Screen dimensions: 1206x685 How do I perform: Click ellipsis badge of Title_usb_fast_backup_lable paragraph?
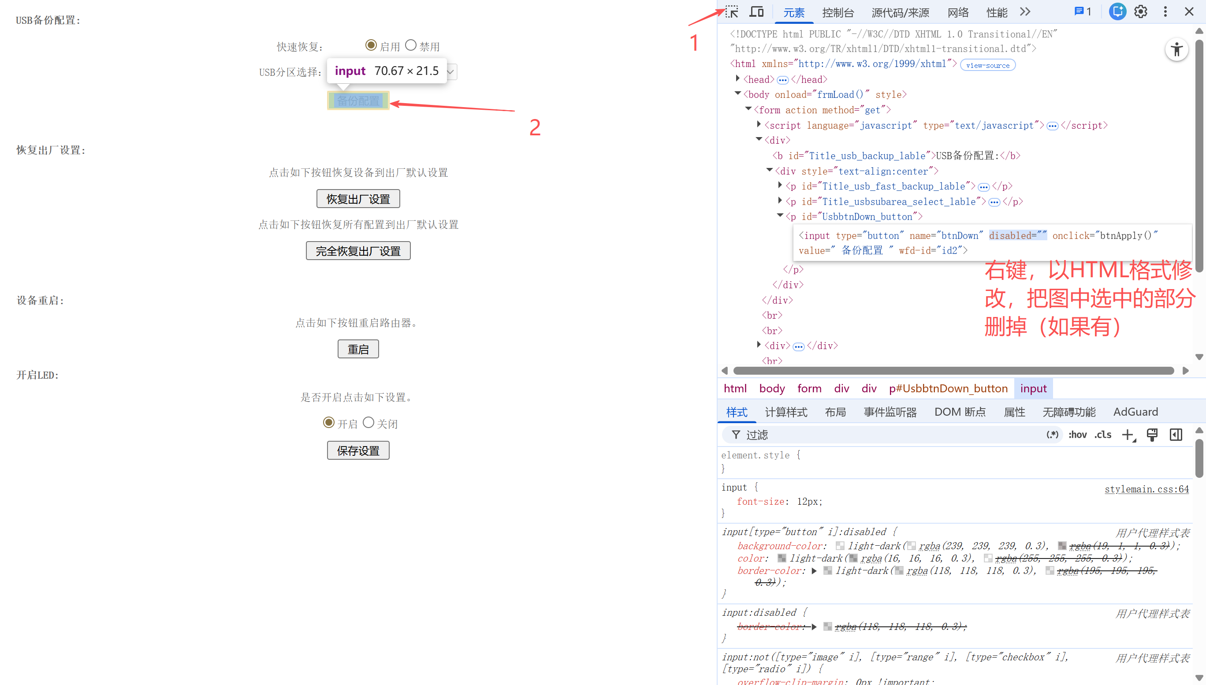[983, 187]
